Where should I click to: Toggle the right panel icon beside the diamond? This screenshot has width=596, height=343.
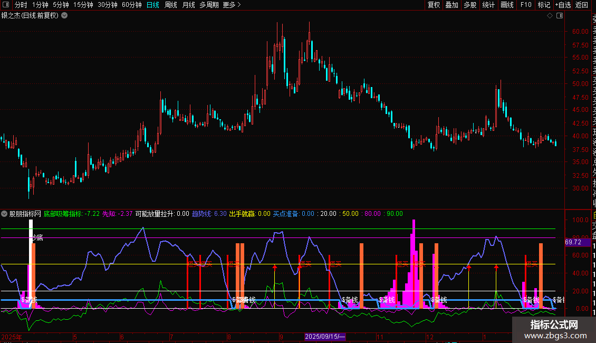point(559,16)
